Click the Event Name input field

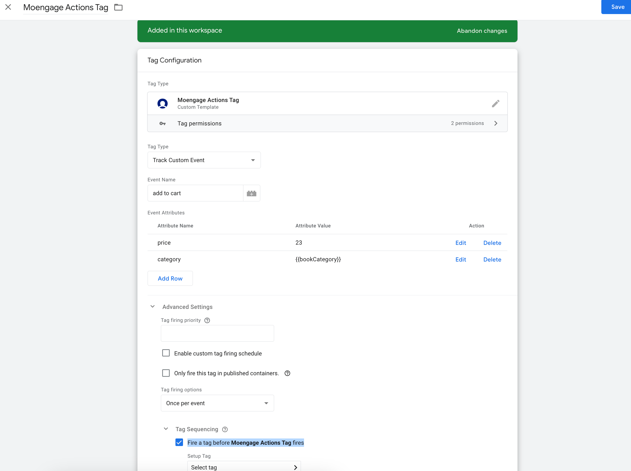click(x=195, y=193)
